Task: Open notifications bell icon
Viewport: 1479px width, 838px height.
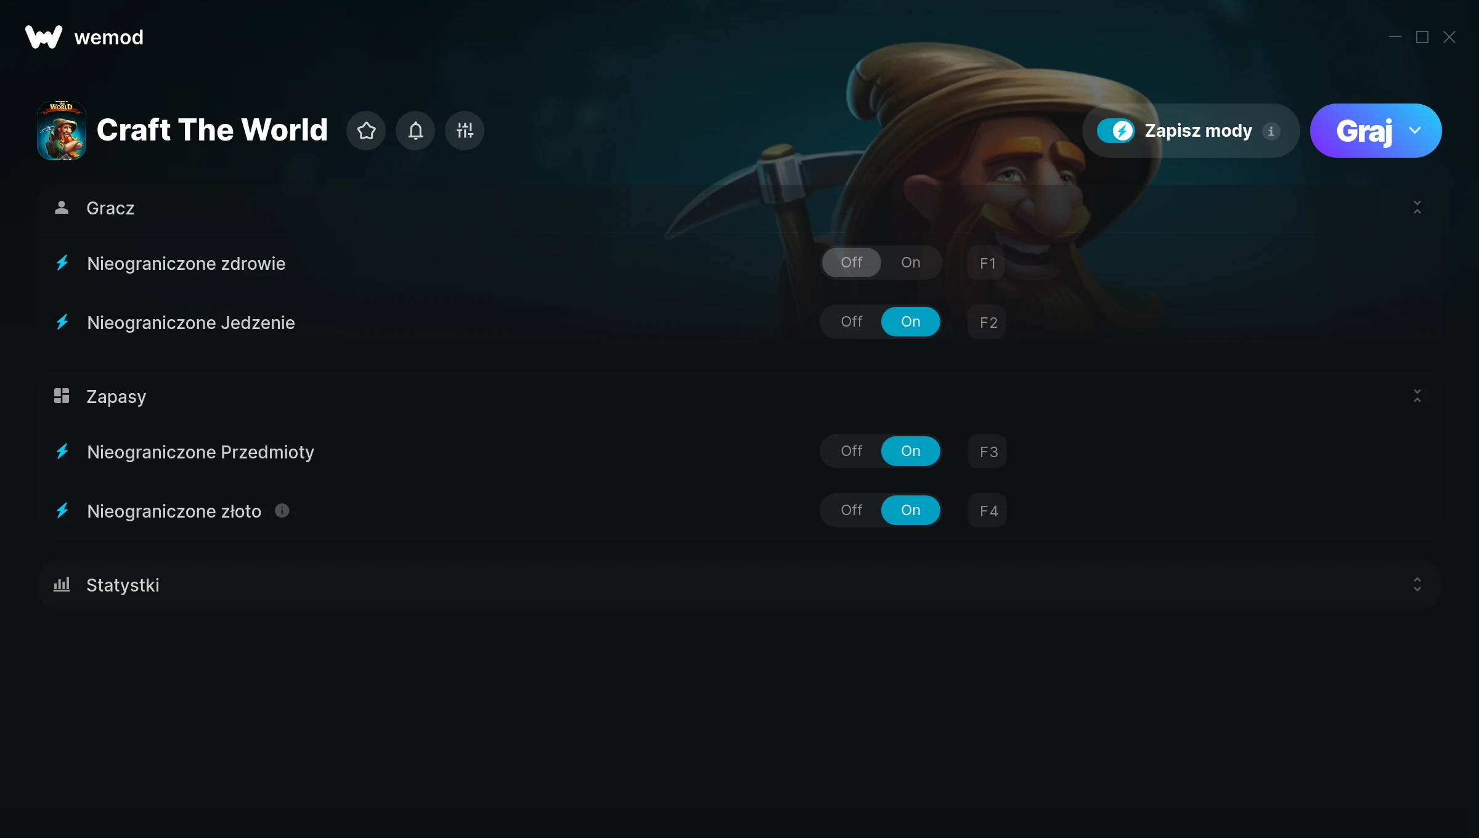Action: point(415,131)
